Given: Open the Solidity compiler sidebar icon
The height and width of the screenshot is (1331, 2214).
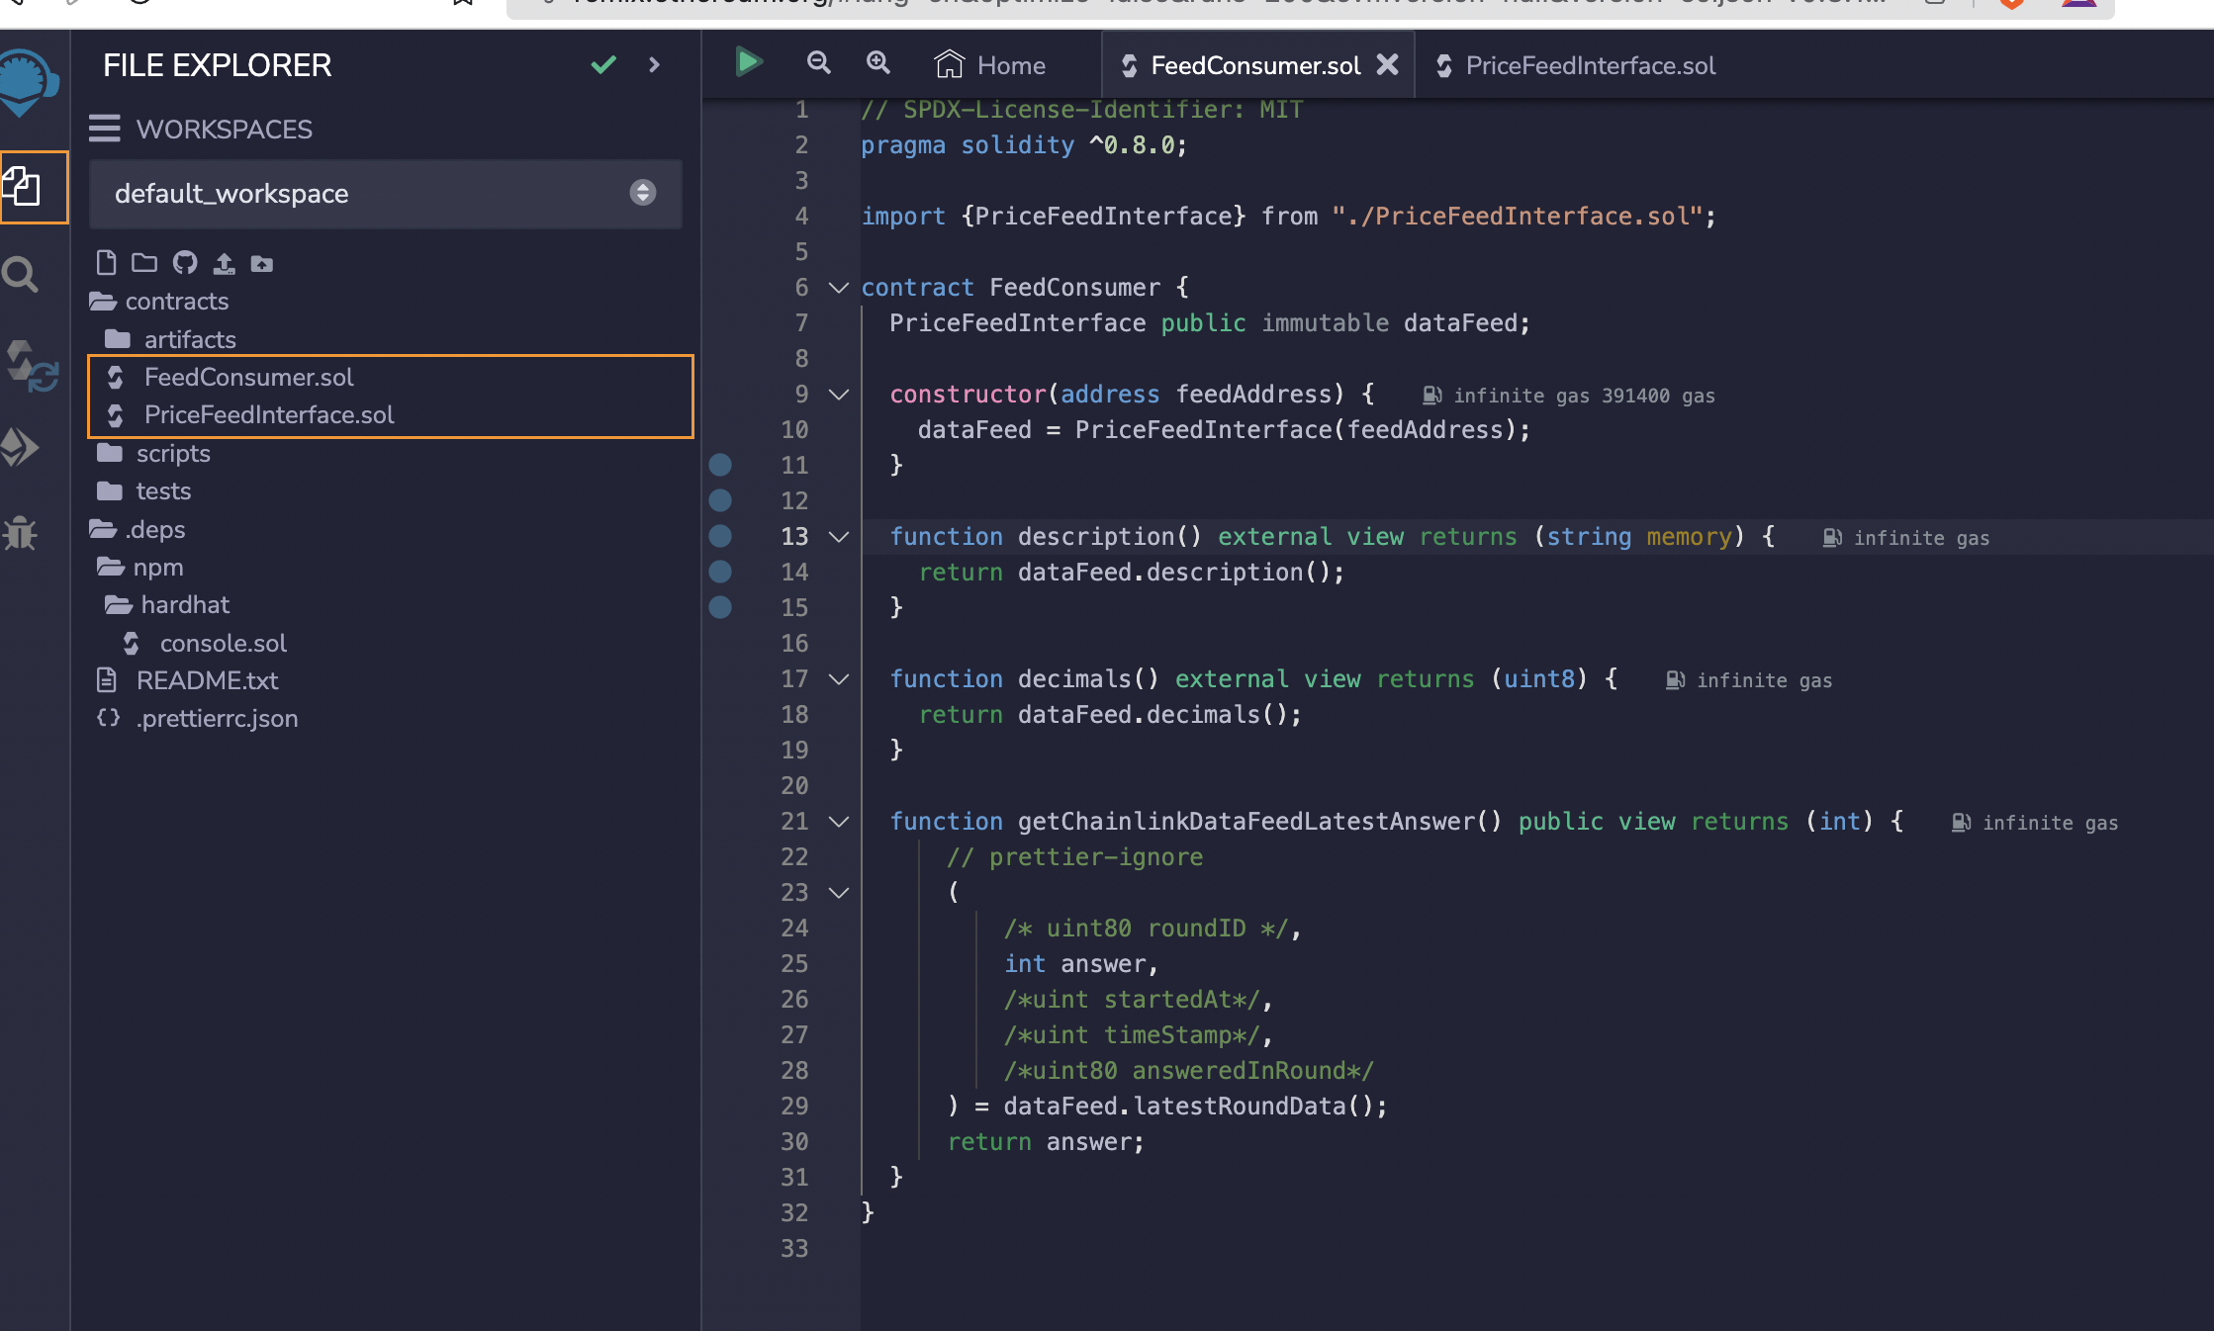Looking at the screenshot, I should coord(32,367).
